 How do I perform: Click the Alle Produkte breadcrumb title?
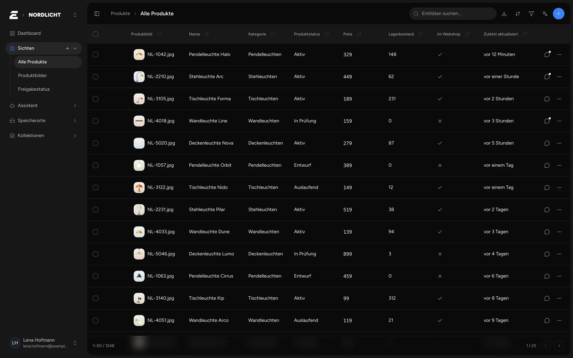(x=157, y=14)
